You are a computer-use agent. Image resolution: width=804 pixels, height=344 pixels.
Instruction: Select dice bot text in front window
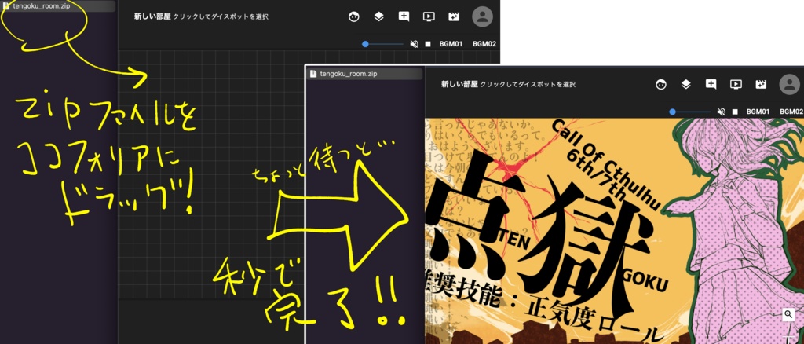(x=528, y=85)
